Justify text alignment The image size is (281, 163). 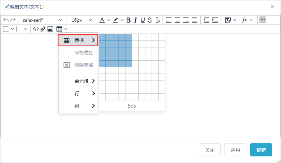click(x=194, y=20)
